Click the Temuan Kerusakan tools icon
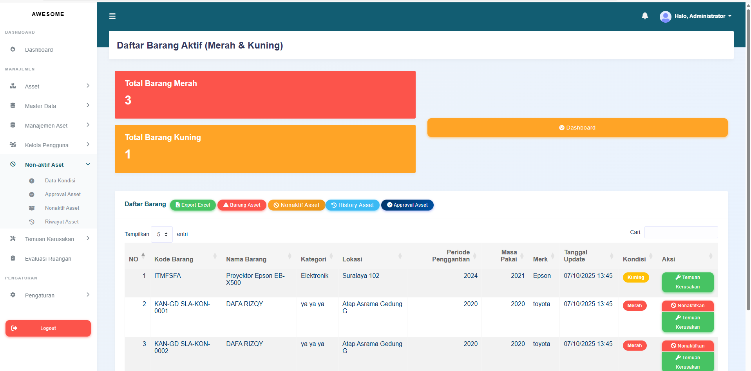This screenshot has height=371, width=751. click(x=13, y=239)
